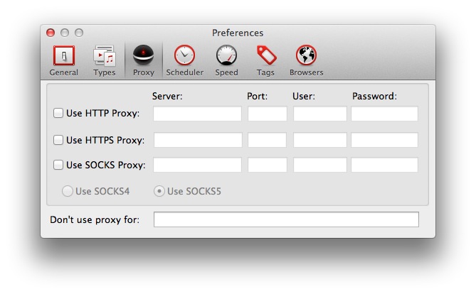Click the SOCKS Proxy server field
The height and width of the screenshot is (294, 476).
pos(197,165)
